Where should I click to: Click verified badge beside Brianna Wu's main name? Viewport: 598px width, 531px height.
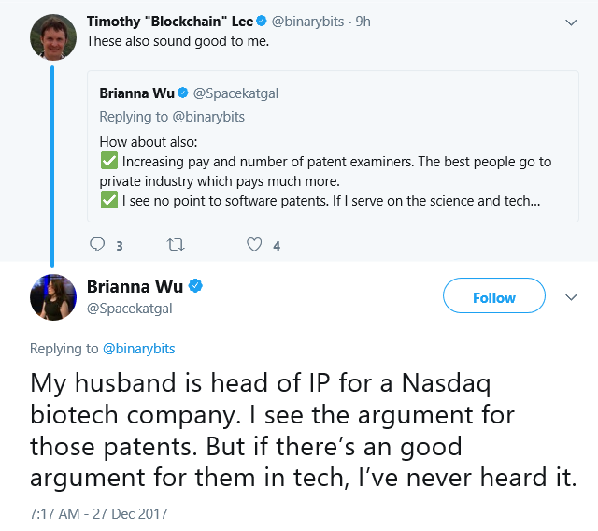(195, 286)
